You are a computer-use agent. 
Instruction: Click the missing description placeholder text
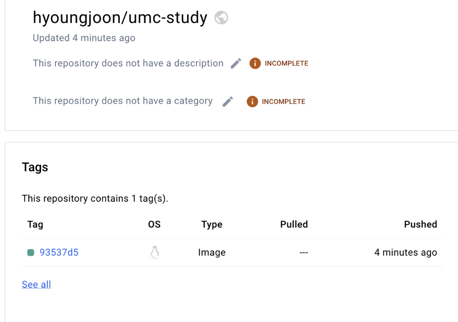click(128, 63)
